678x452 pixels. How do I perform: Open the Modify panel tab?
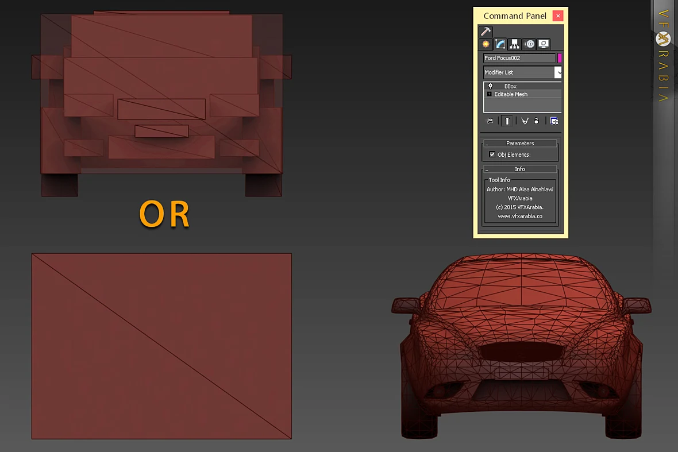[500, 44]
